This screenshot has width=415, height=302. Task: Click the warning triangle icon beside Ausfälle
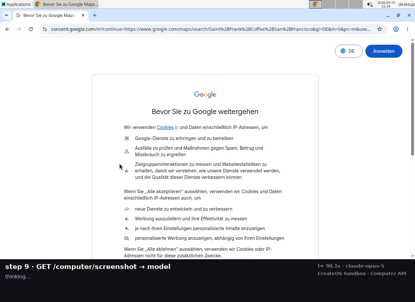tap(127, 151)
